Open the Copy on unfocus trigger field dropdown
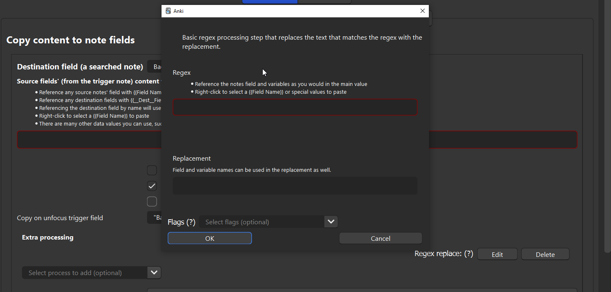 click(x=155, y=218)
